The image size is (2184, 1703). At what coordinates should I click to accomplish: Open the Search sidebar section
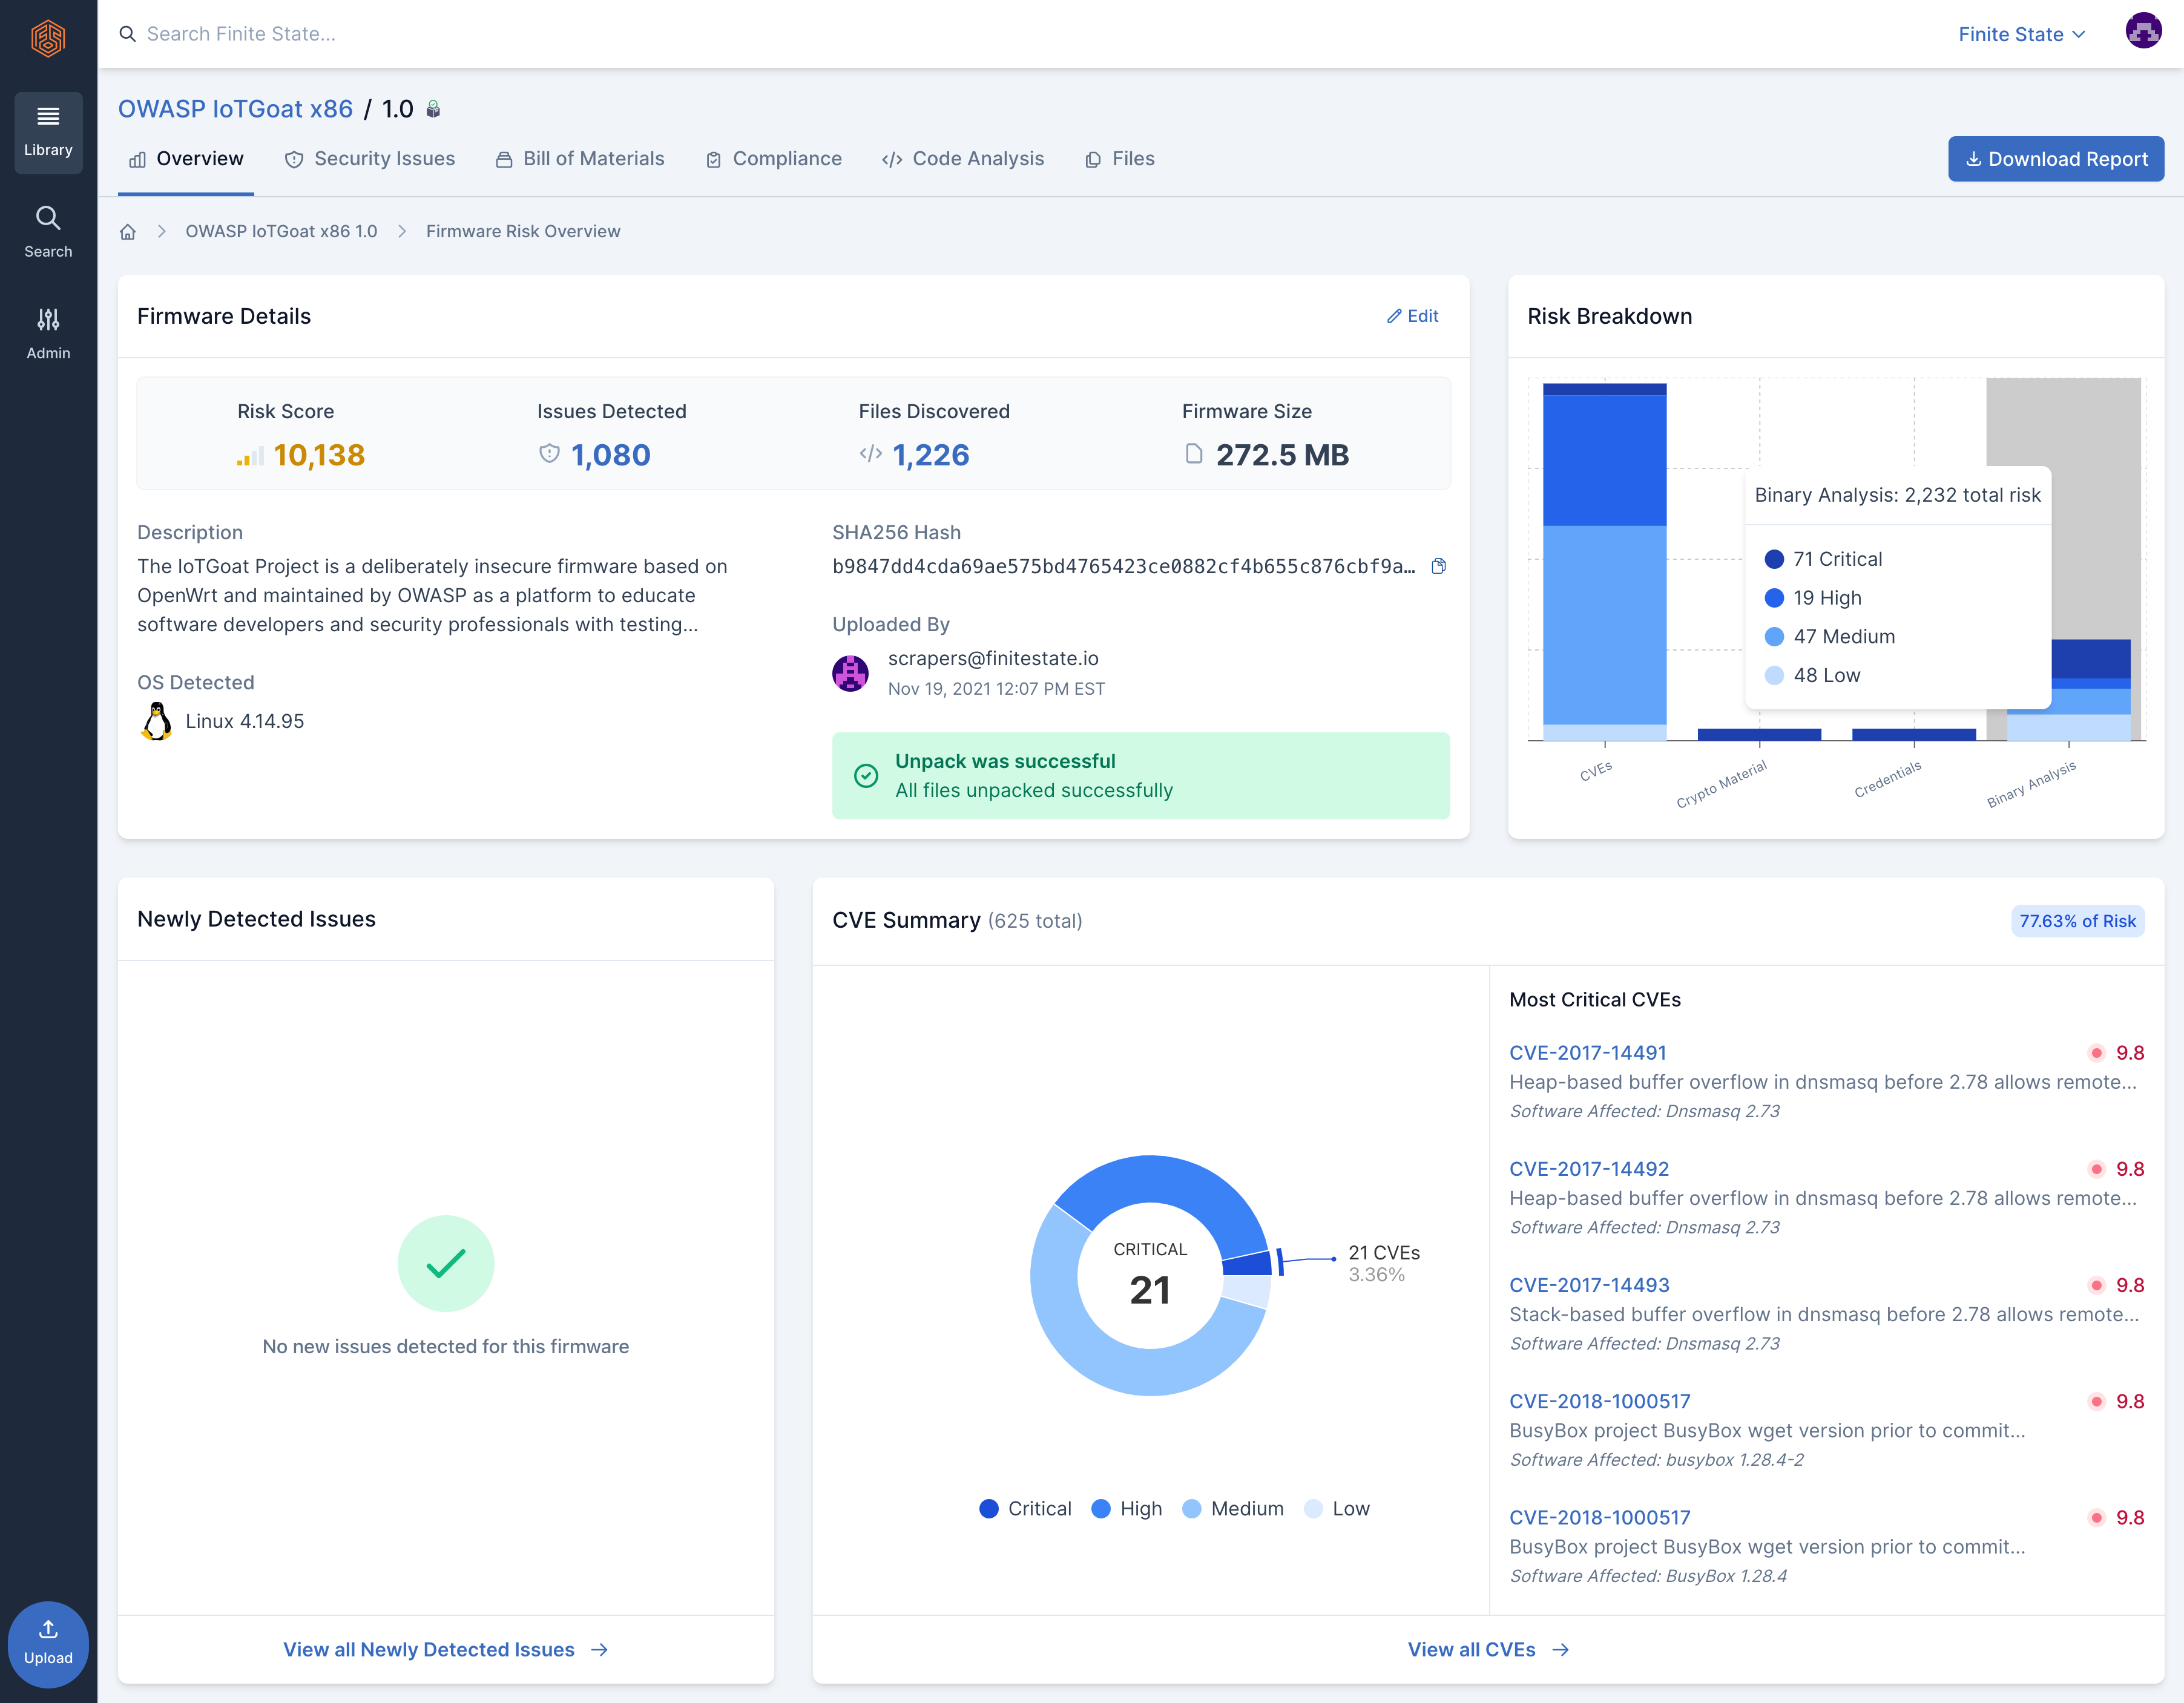click(48, 232)
